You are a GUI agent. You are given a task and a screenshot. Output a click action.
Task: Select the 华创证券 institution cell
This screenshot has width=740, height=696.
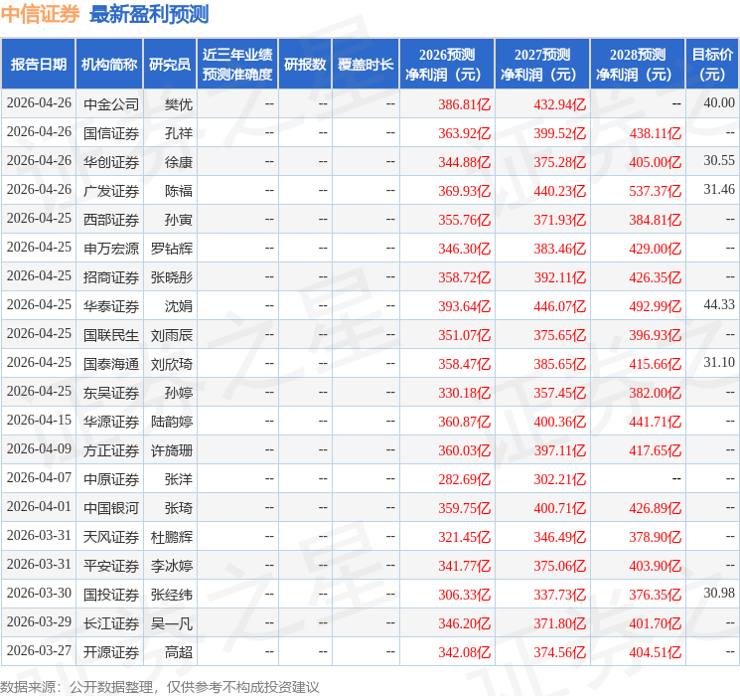(111, 162)
